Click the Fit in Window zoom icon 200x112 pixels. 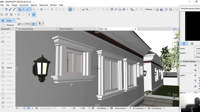12,15
